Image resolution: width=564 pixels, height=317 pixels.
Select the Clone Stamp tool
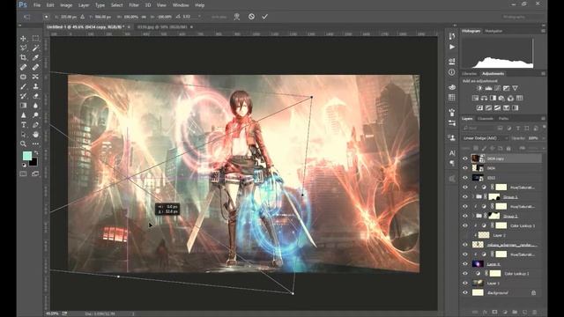pyautogui.click(x=35, y=86)
